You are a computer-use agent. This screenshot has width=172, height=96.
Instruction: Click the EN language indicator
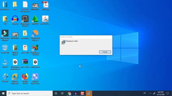(x=145, y=93)
